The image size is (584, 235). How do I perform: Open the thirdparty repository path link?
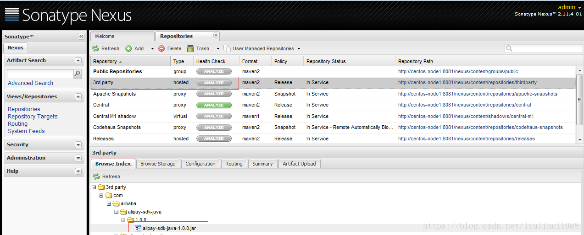[467, 83]
